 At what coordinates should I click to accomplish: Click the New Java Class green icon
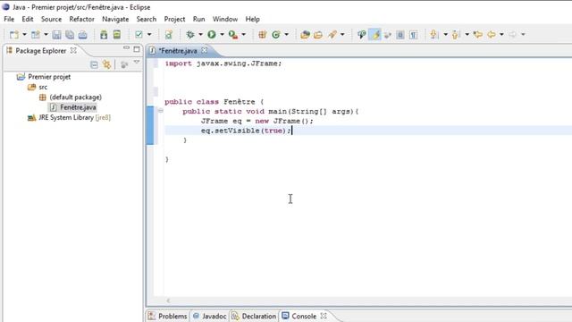(x=276, y=35)
